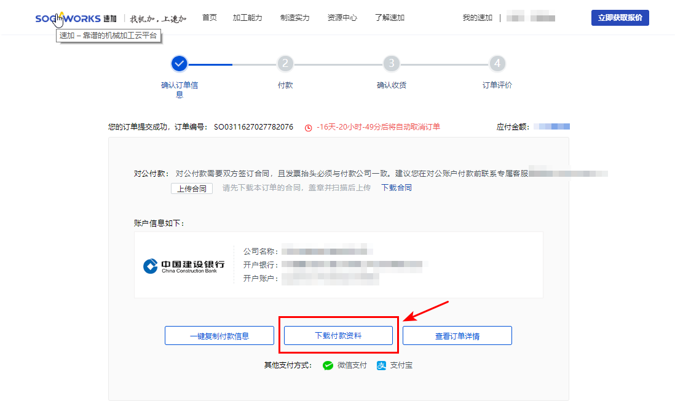Click step 3 circle for 确认收货
Viewport: 675px width, 407px height.
[391, 63]
